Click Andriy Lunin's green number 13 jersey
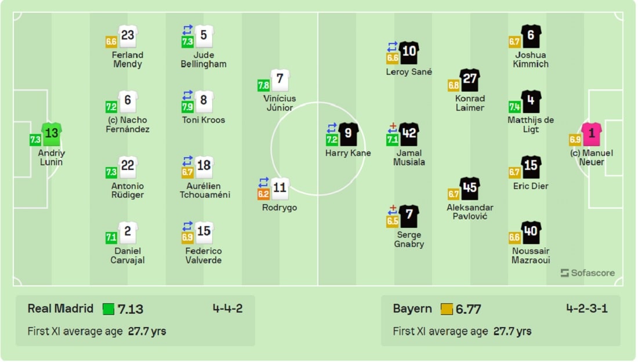638x363 pixels. pos(52,134)
